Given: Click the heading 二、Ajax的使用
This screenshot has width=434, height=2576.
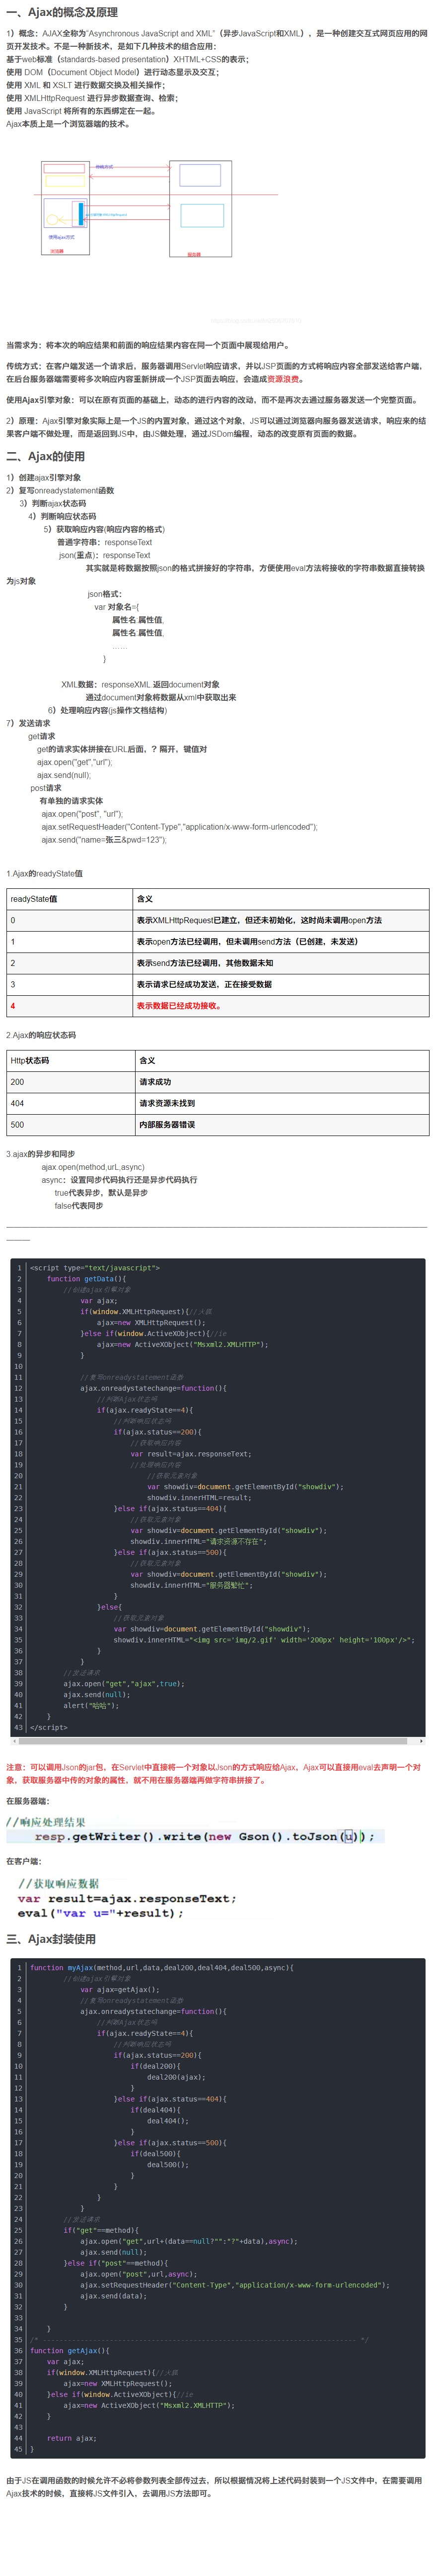Looking at the screenshot, I should click(x=46, y=456).
